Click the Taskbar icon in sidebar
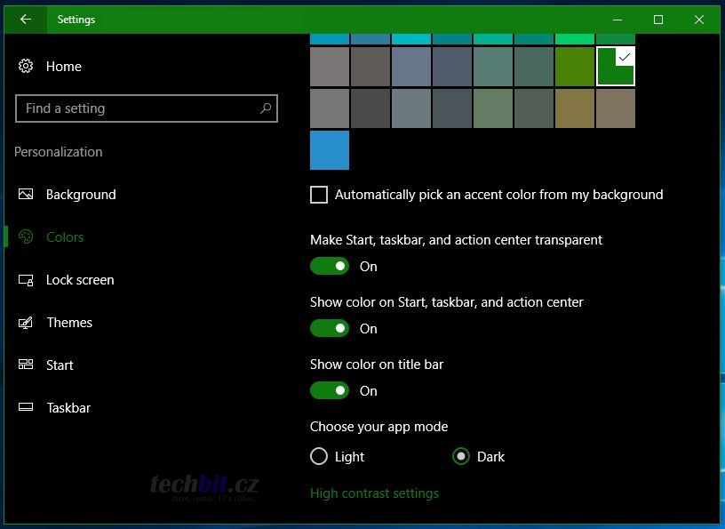Image resolution: width=725 pixels, height=529 pixels. pos(26,408)
